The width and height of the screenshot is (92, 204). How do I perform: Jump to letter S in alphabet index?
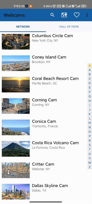(90, 145)
